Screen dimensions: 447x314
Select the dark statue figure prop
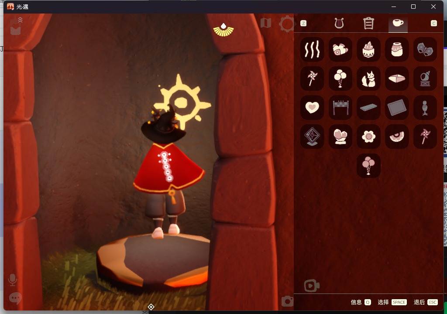tap(425, 107)
